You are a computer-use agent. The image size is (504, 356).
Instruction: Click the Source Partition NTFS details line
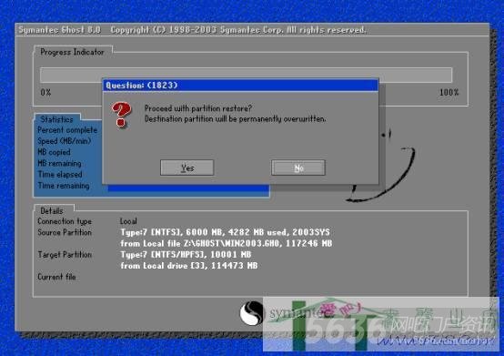pyautogui.click(x=225, y=232)
